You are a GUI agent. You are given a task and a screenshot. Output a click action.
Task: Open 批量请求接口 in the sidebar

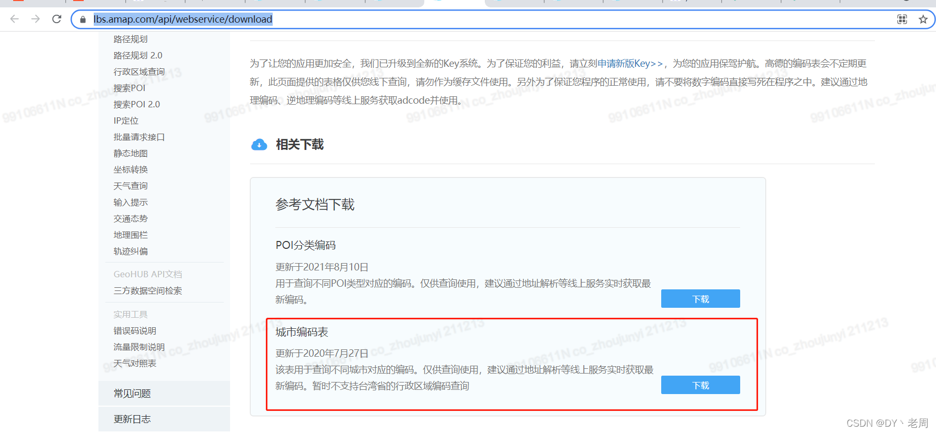point(139,137)
